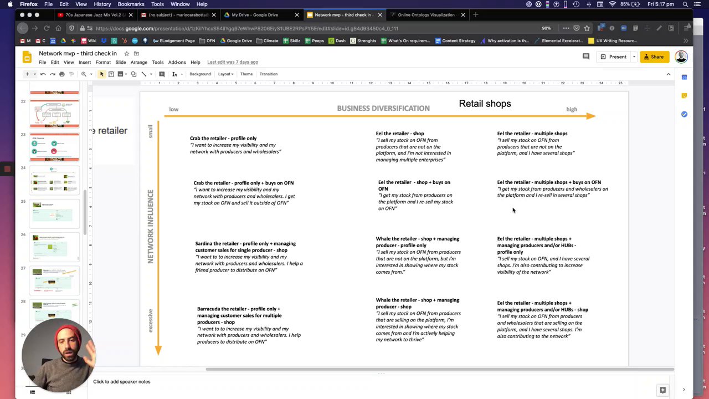Add a comment using the toolbar icon
The image size is (709, 399).
(162, 74)
